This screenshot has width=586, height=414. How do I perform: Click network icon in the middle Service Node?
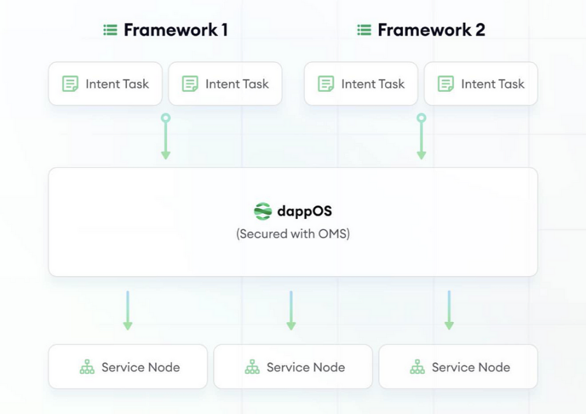point(252,367)
